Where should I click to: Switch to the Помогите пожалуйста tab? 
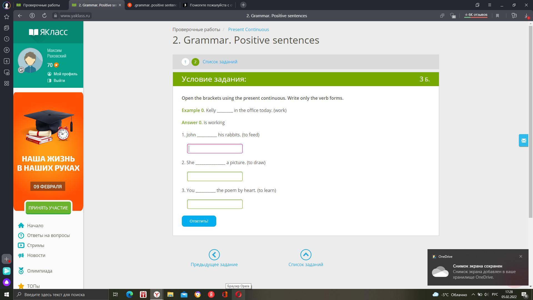(210, 5)
